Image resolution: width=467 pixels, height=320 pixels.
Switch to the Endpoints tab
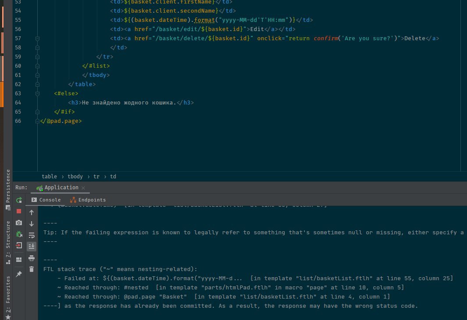(x=88, y=200)
